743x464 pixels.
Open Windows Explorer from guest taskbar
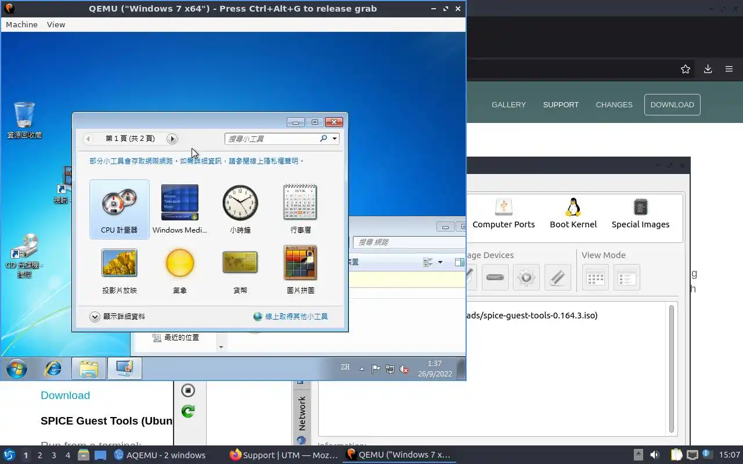(89, 369)
